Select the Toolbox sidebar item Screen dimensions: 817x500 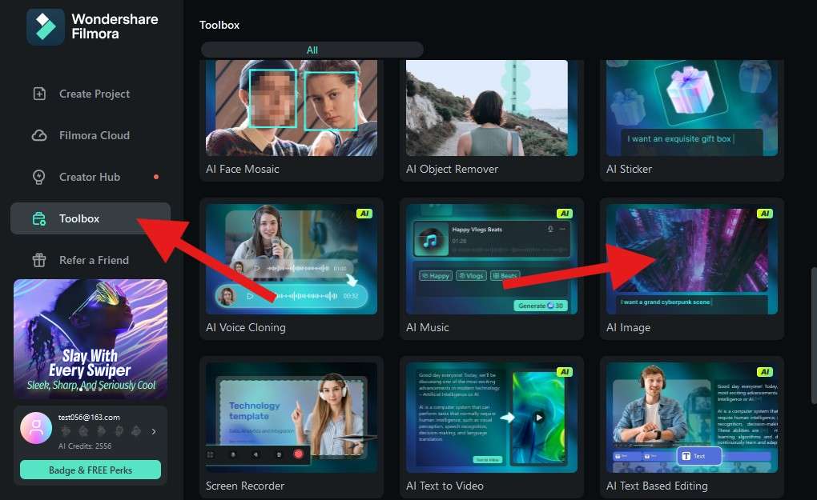(x=91, y=218)
